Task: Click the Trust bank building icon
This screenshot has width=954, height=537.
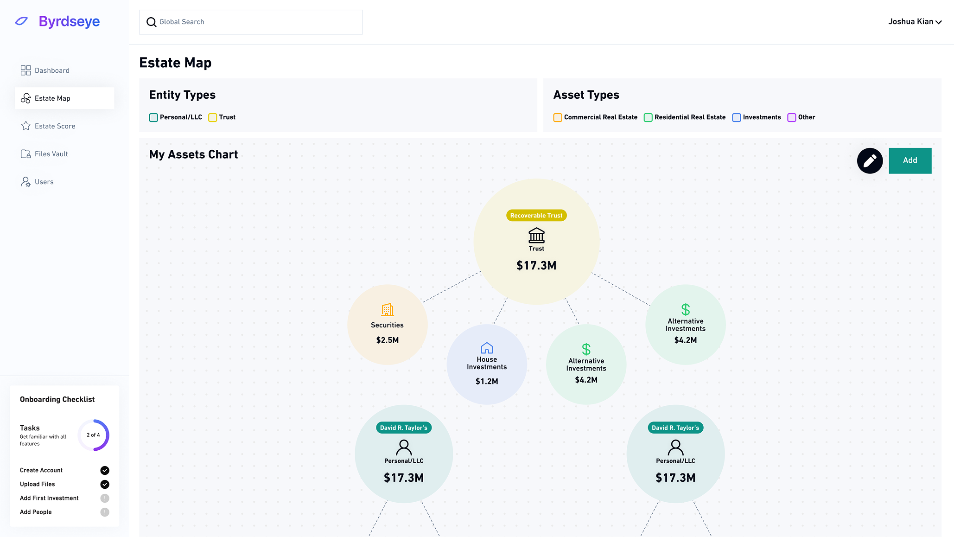Action: [536, 236]
